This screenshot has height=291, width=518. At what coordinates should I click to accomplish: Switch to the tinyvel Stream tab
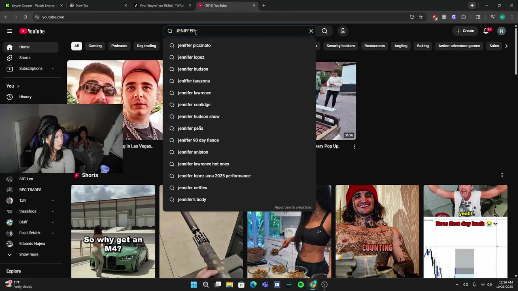(x=33, y=6)
